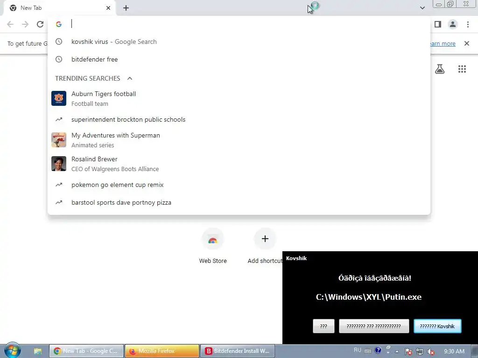
Task: Click the middle question-marks button in Kovshik
Action: [374, 326]
